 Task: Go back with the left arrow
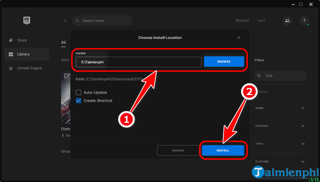pos(66,21)
